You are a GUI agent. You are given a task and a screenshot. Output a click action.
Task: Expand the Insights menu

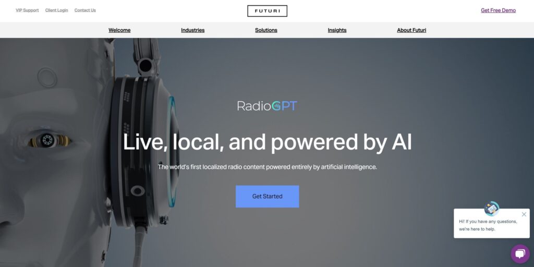(337, 30)
